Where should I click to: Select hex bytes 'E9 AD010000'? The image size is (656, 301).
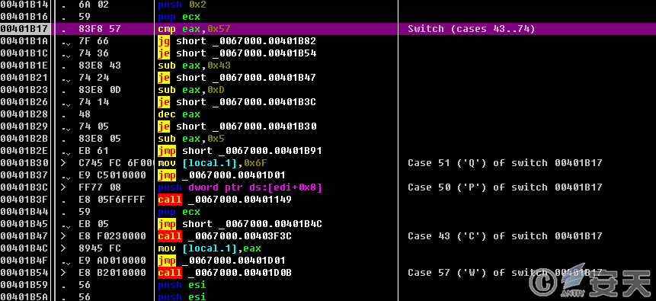point(112,261)
